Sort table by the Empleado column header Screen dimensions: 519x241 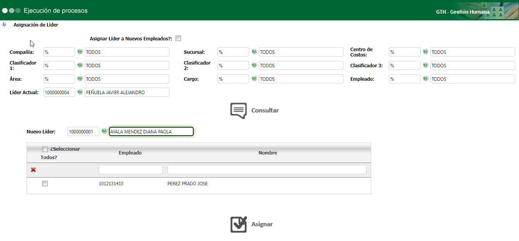click(x=130, y=153)
